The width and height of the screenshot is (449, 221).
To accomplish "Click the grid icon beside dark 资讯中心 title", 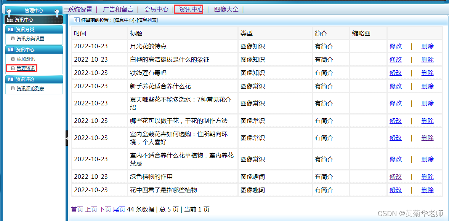I will click(10, 20).
